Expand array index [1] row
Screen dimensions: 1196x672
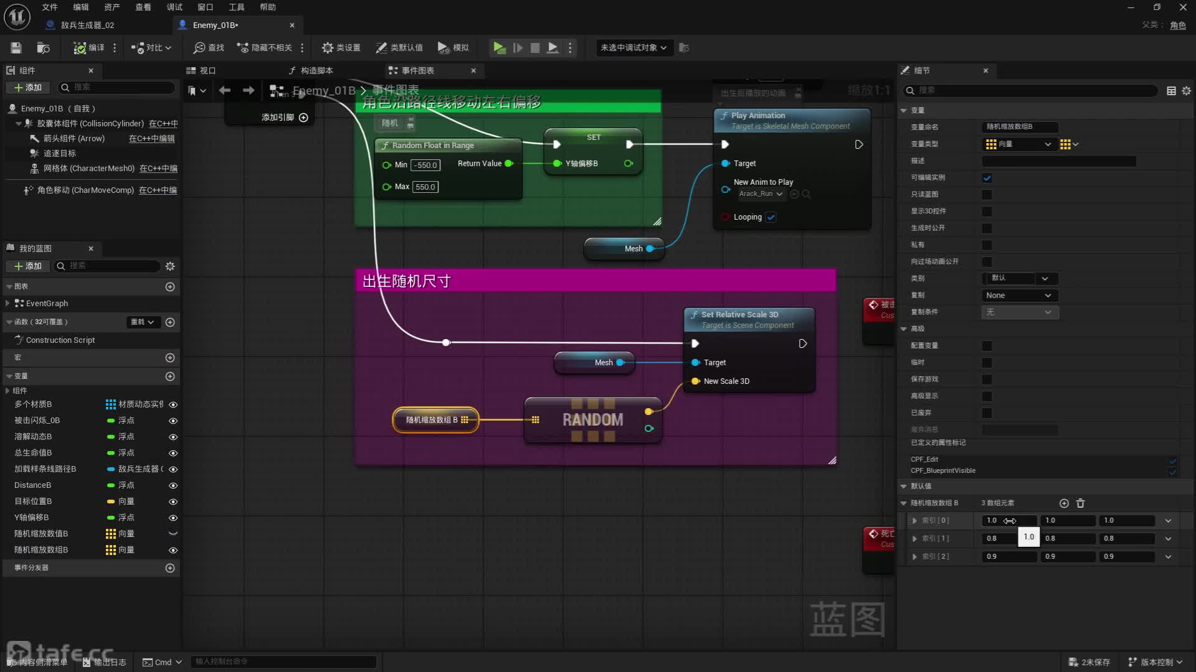tap(914, 539)
